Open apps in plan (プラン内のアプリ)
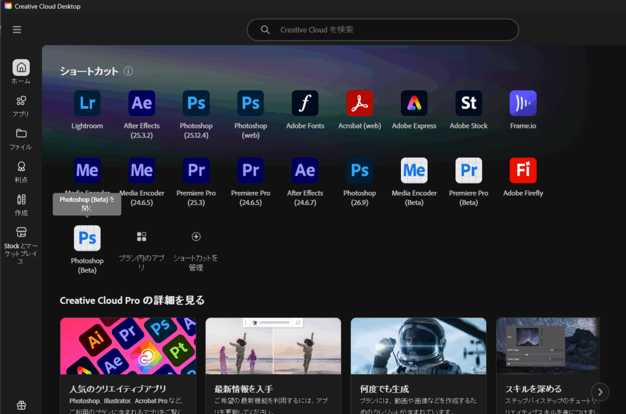This screenshot has width=626, height=414. [x=142, y=251]
